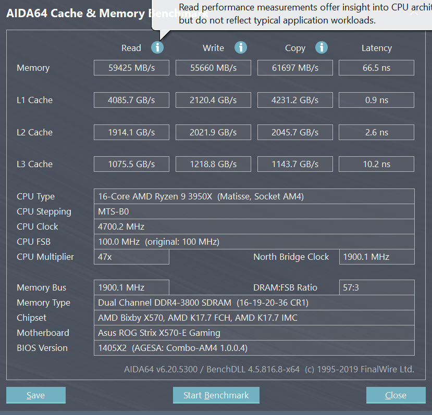The image size is (432, 415).
Task: Click the Save button
Action: pos(36,395)
